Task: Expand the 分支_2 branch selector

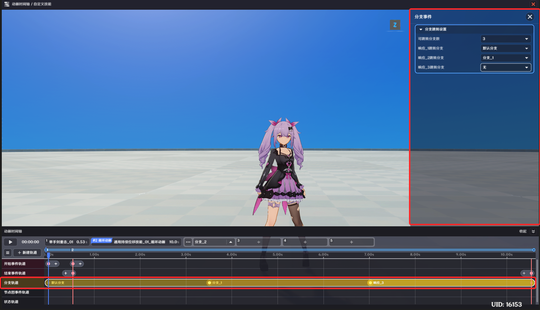Action: 231,242
